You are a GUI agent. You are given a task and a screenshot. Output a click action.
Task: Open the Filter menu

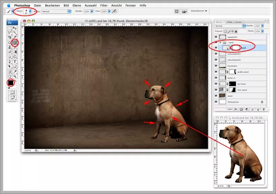[104, 5]
